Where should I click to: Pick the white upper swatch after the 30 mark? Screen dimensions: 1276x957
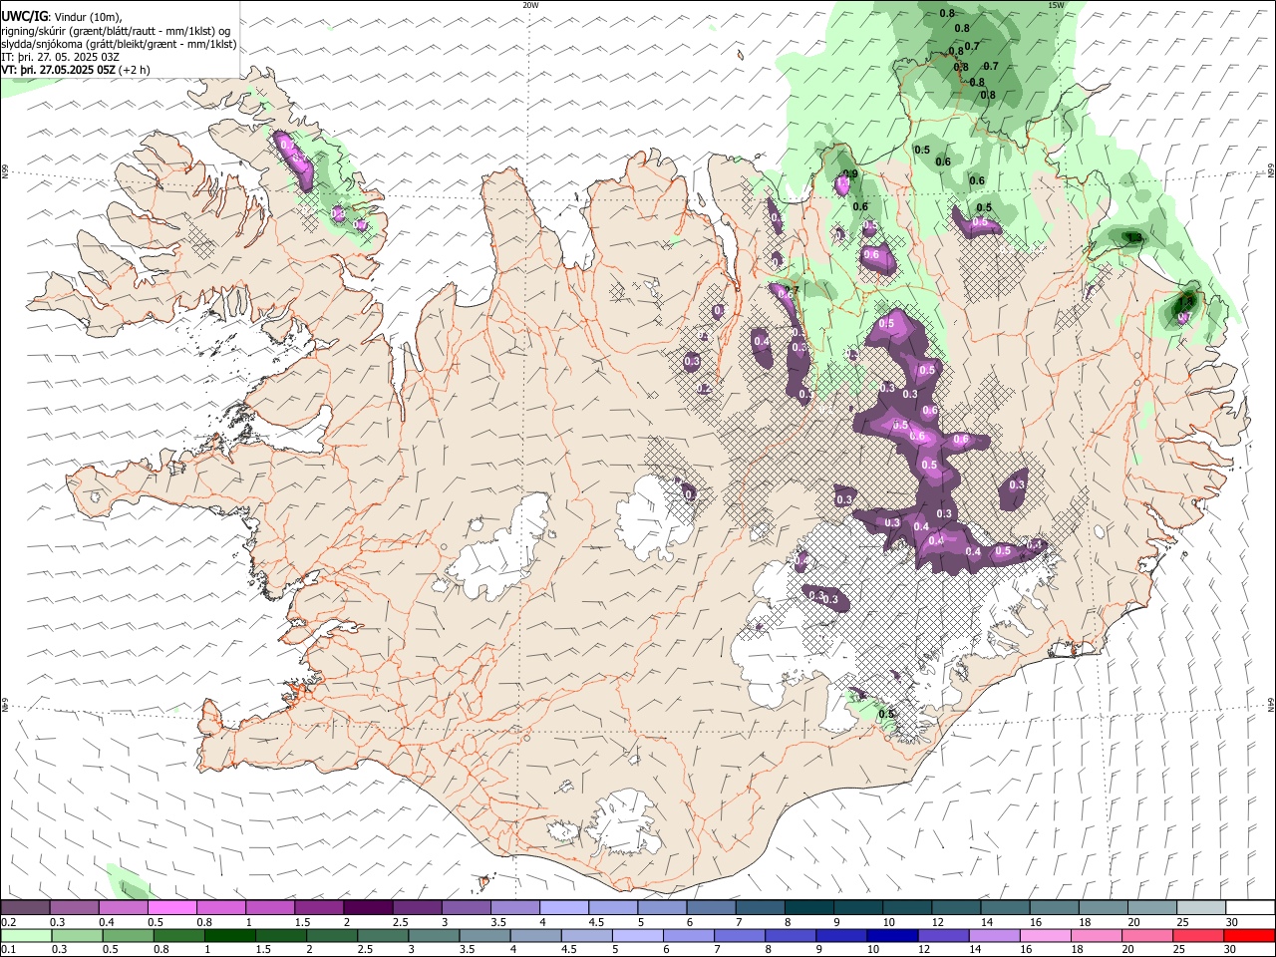pyautogui.click(x=1250, y=908)
